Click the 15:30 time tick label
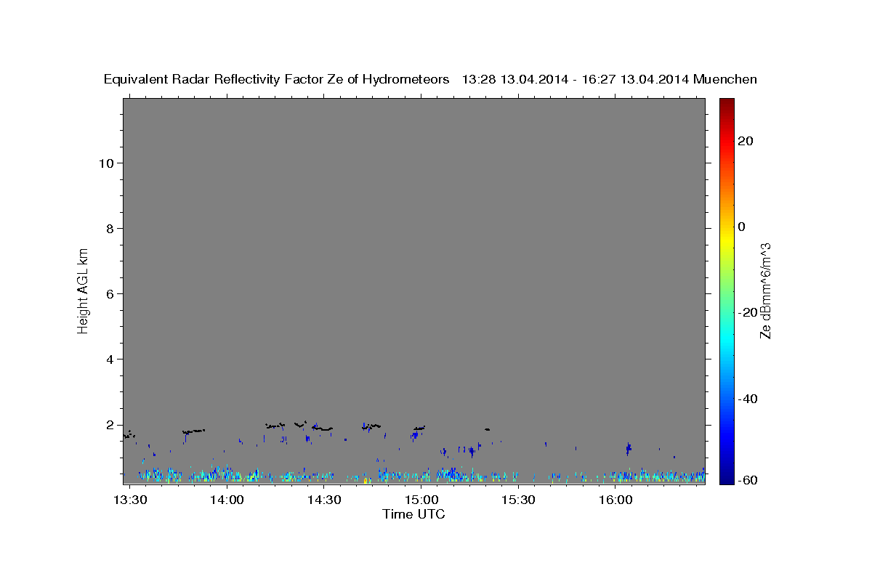 pos(518,500)
